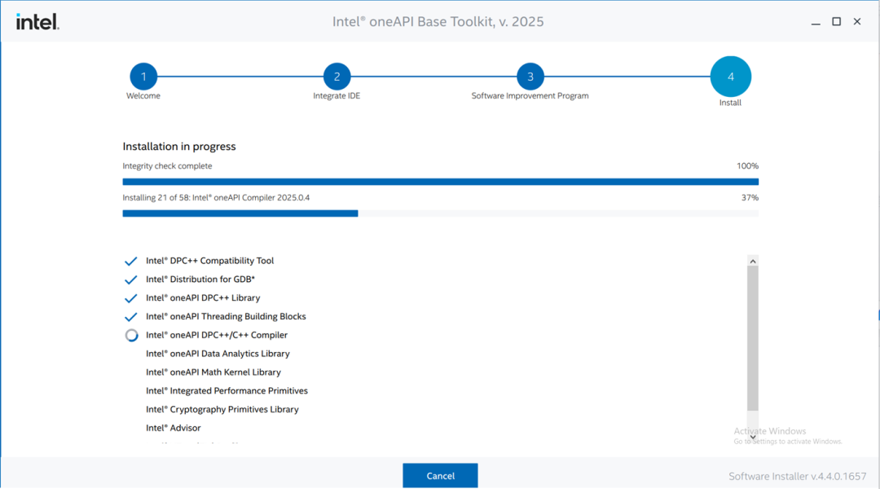Click the 'Welcome' step label

point(143,95)
